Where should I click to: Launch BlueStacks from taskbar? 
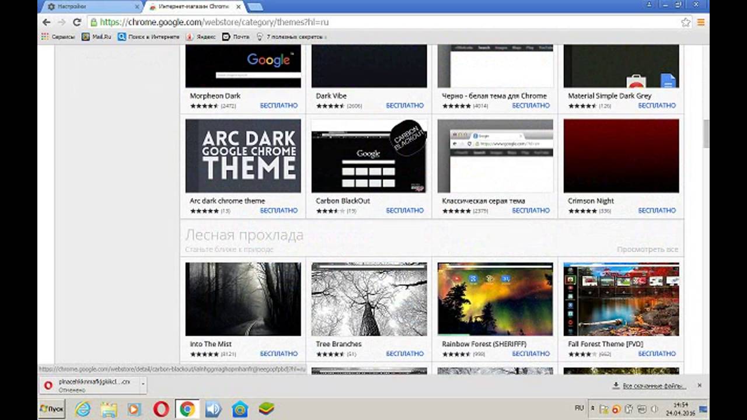[x=266, y=409]
